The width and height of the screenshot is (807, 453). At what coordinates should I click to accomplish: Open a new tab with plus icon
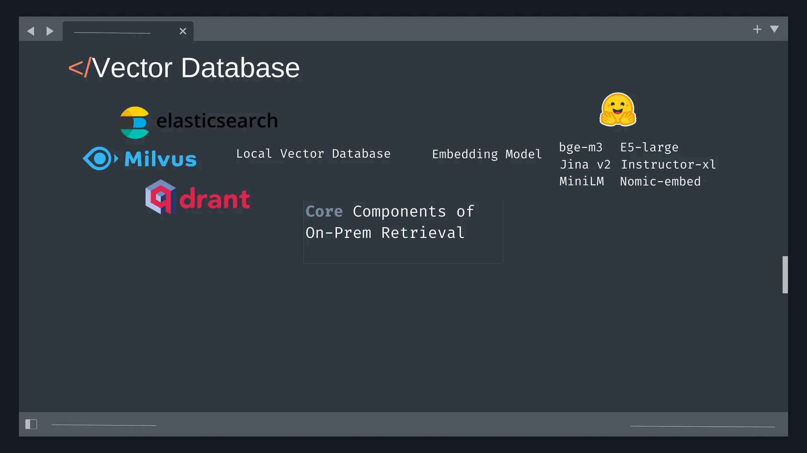pyautogui.click(x=757, y=29)
